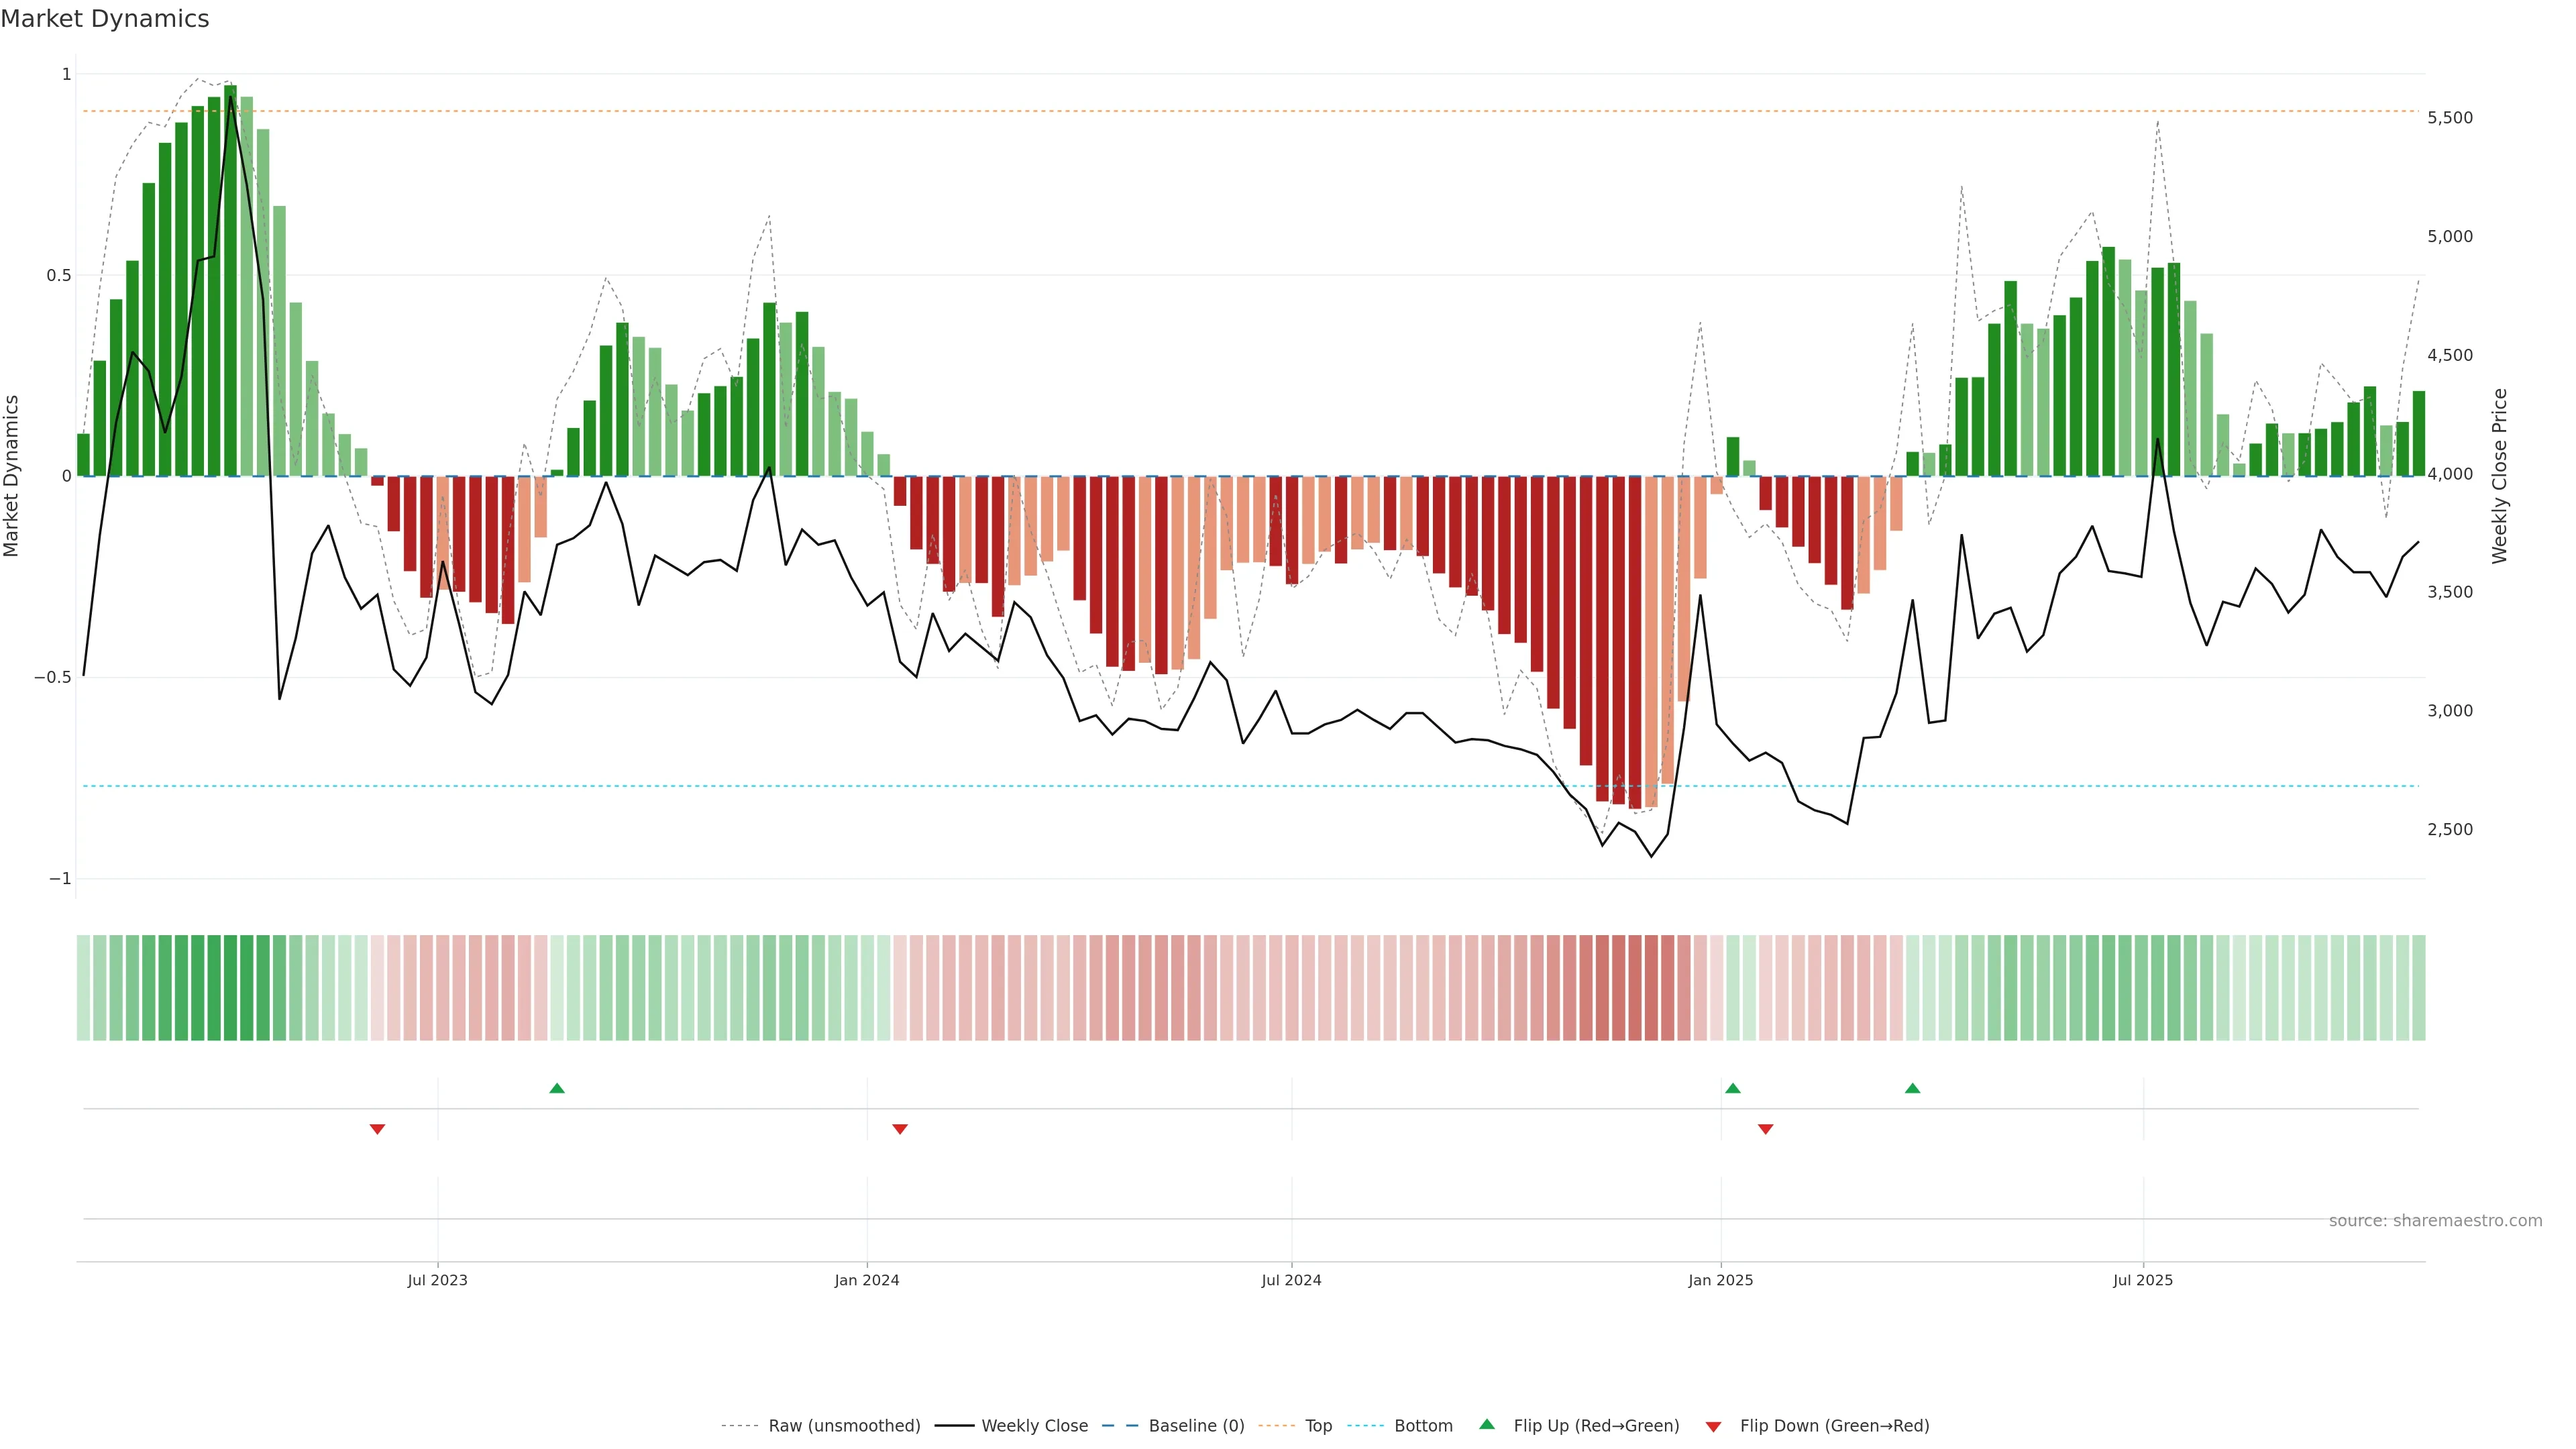
Task: Click the green Flip Up triangle in legend
Action: click(1487, 1424)
